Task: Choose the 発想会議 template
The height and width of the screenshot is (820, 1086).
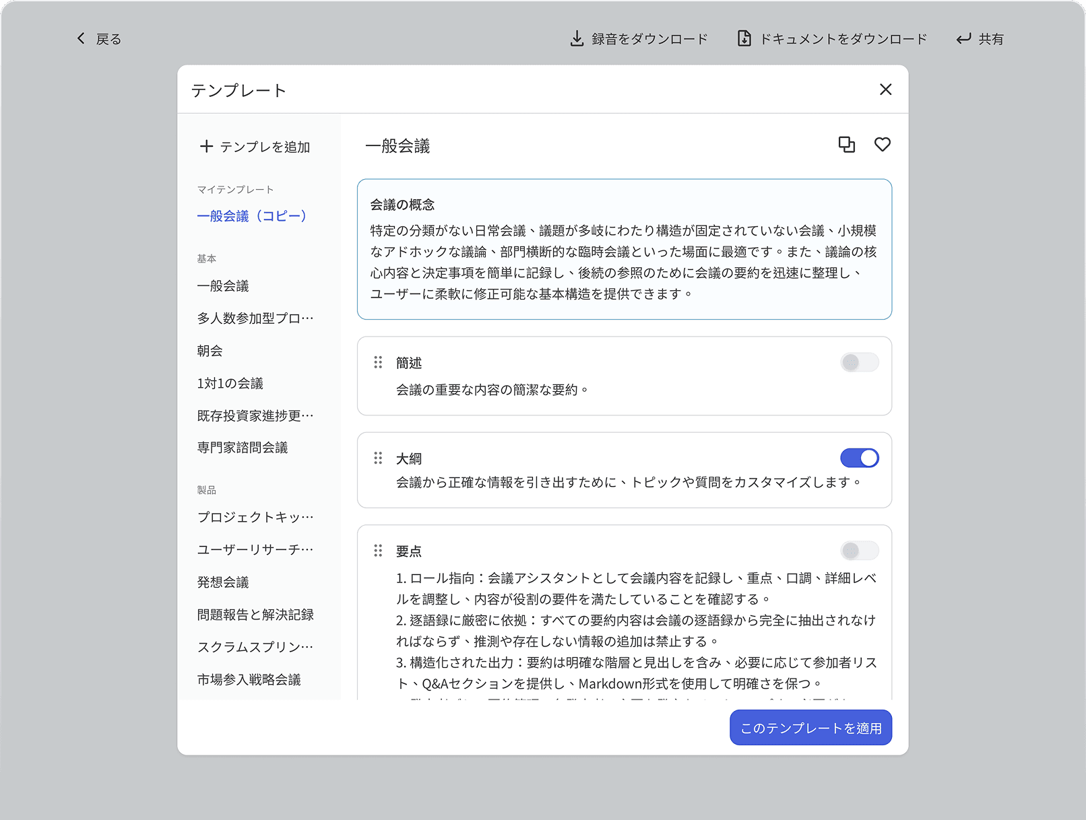Action: pos(223,582)
